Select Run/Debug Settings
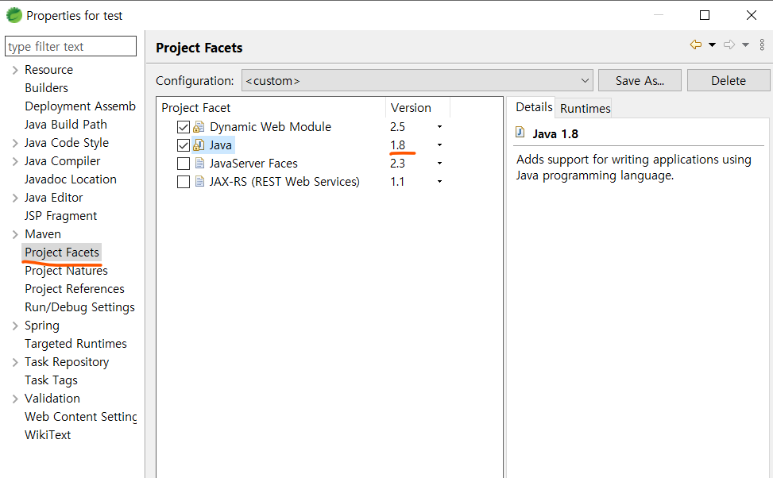The height and width of the screenshot is (478, 773). [x=79, y=307]
